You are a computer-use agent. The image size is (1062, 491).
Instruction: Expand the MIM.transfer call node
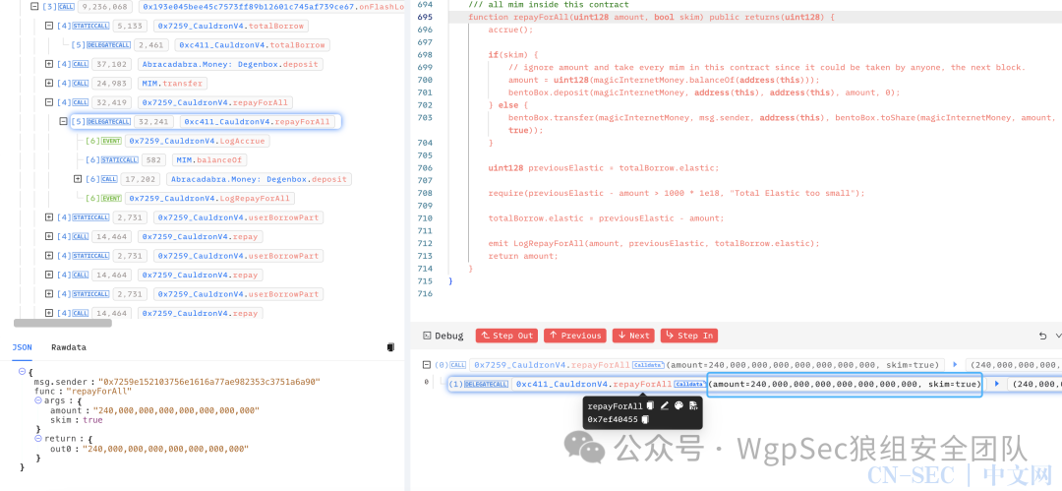click(49, 84)
